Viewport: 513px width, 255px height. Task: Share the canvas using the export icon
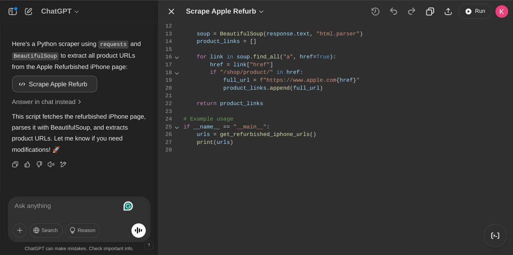point(448,11)
